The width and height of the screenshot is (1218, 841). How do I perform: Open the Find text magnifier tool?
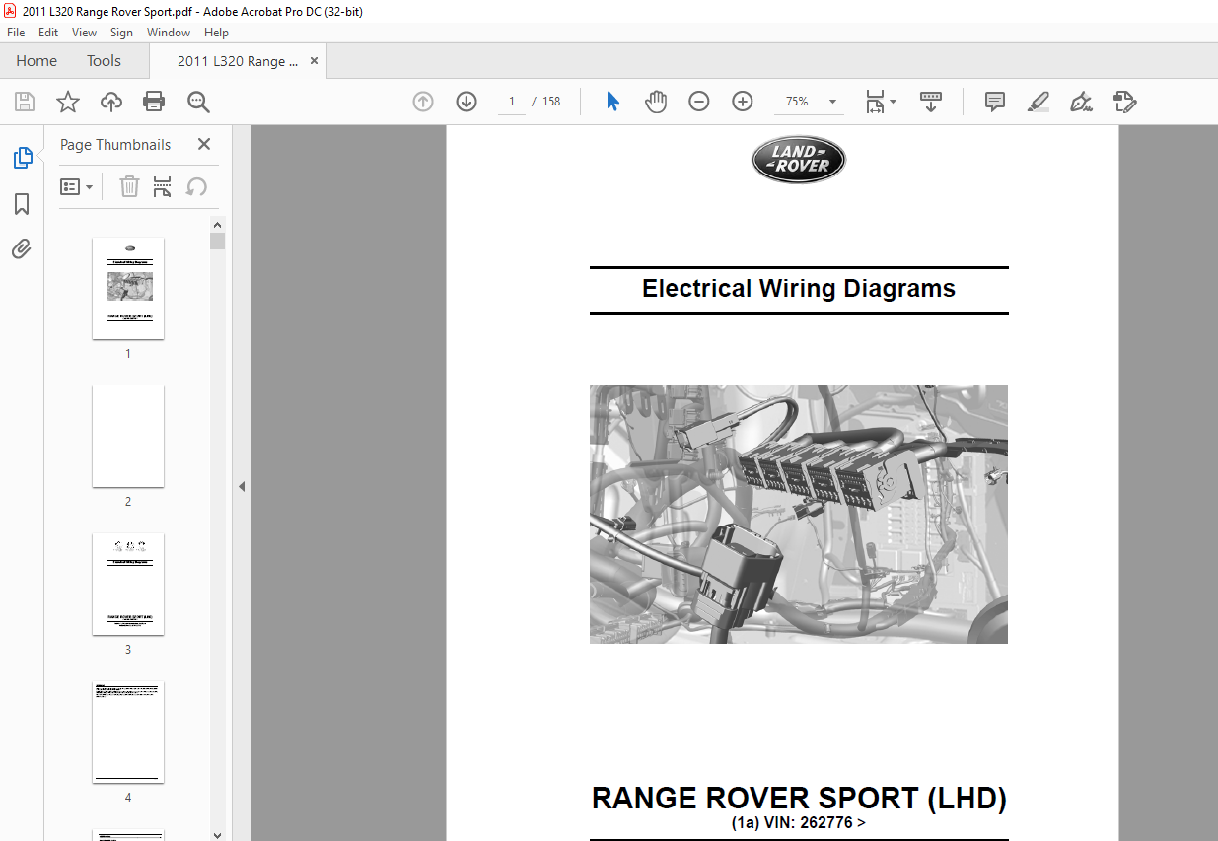(198, 102)
